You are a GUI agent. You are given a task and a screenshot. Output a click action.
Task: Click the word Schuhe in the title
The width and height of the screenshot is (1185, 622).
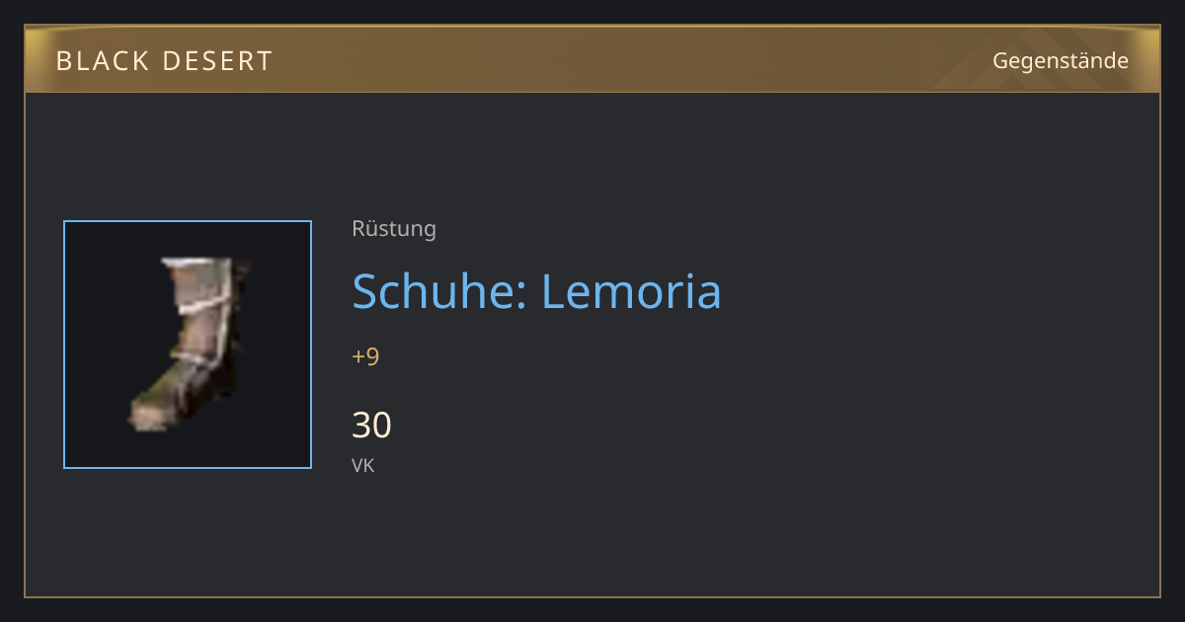(x=437, y=290)
